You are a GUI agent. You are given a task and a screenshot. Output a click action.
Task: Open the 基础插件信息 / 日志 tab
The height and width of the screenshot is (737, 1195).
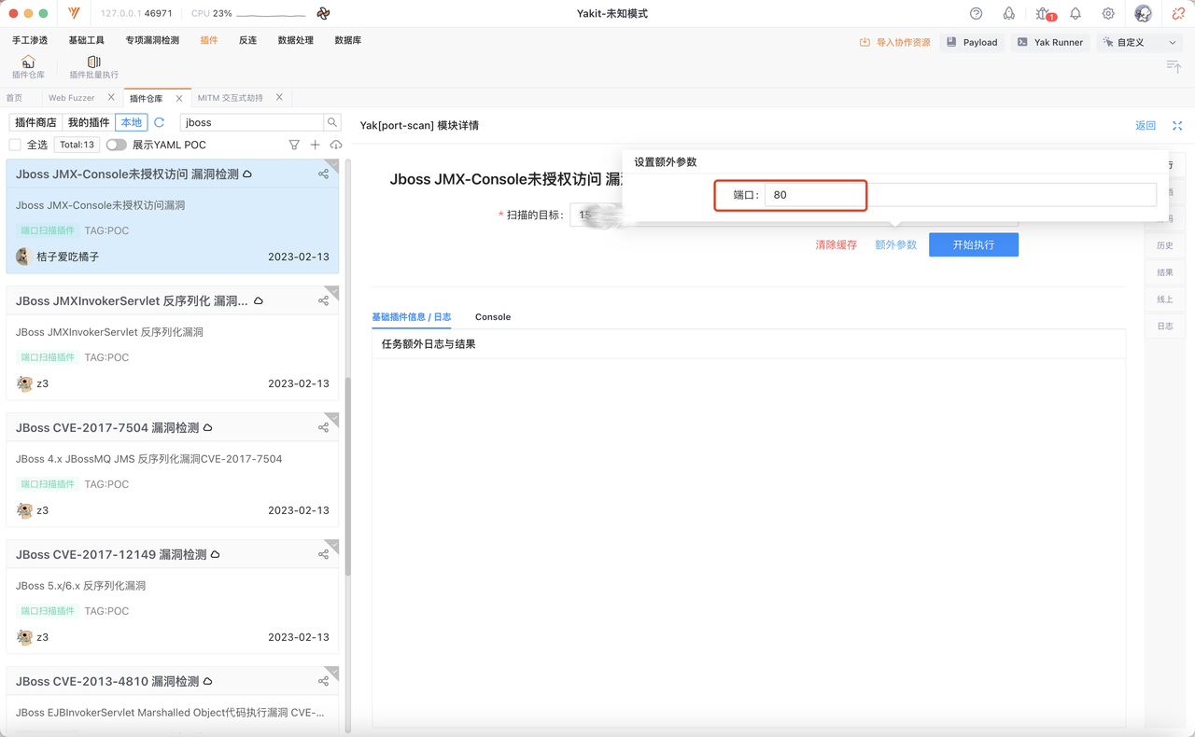[x=412, y=317]
